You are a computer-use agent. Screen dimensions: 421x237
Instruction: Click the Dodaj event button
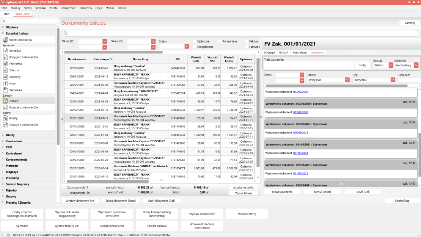point(362,65)
